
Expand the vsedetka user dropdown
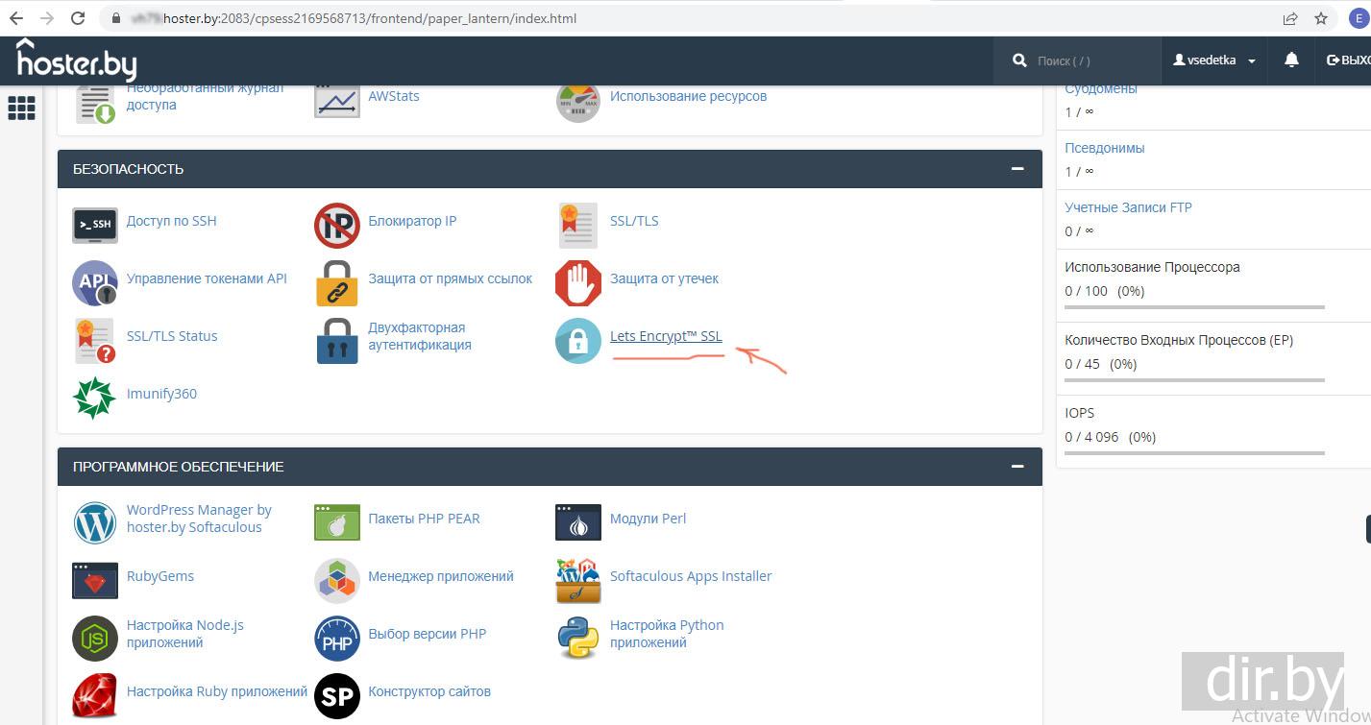click(x=1214, y=60)
